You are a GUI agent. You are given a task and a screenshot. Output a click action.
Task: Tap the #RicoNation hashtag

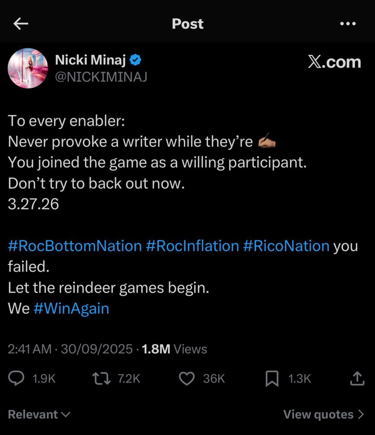[286, 246]
